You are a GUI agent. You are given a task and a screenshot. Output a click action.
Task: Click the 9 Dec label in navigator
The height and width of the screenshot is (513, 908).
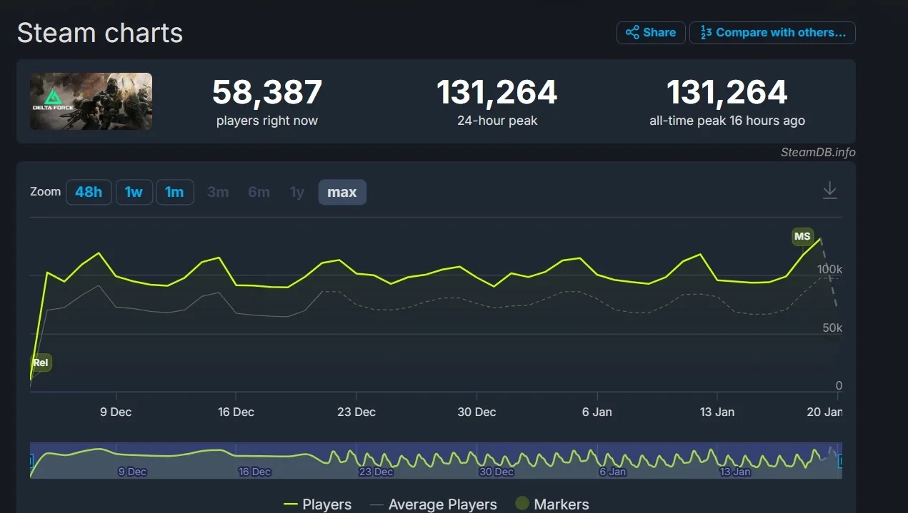pos(132,472)
